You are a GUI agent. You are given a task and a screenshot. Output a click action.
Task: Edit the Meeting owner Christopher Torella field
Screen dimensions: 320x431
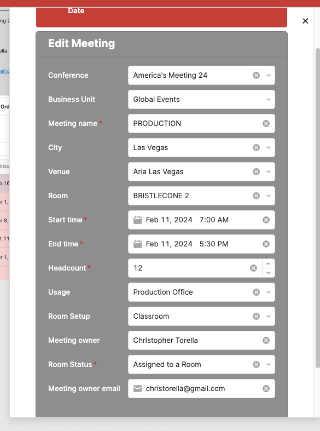[x=201, y=341]
